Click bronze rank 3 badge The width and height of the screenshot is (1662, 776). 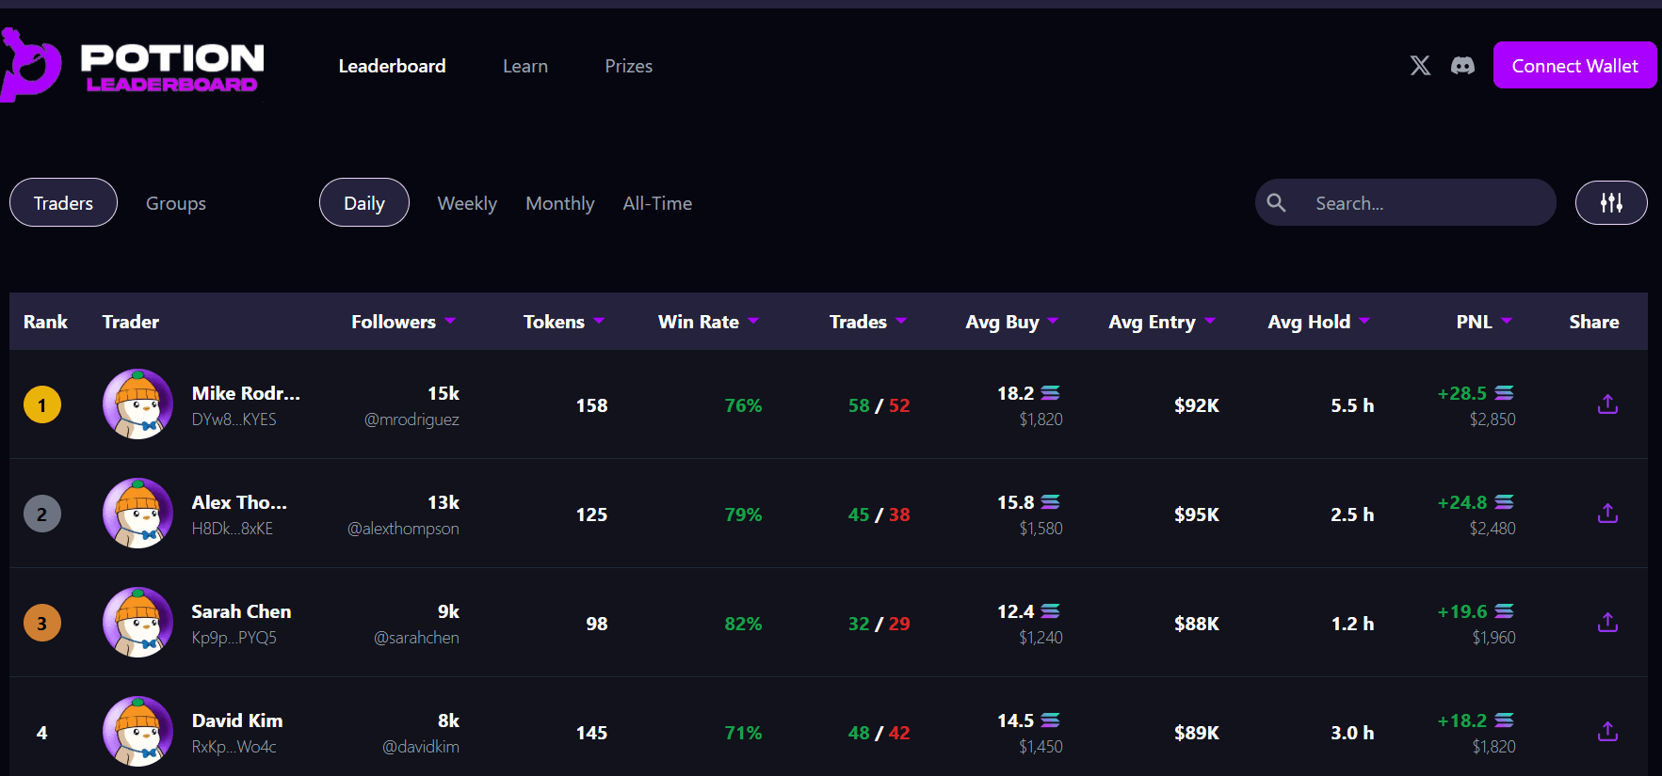pyautogui.click(x=41, y=624)
